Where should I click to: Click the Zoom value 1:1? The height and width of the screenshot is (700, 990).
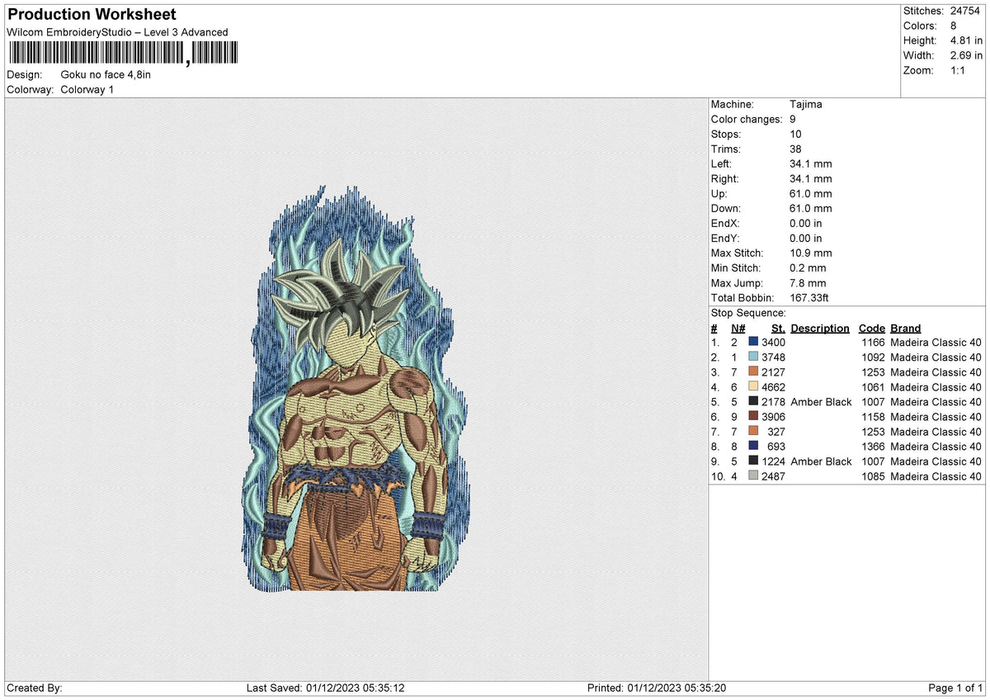tap(959, 70)
